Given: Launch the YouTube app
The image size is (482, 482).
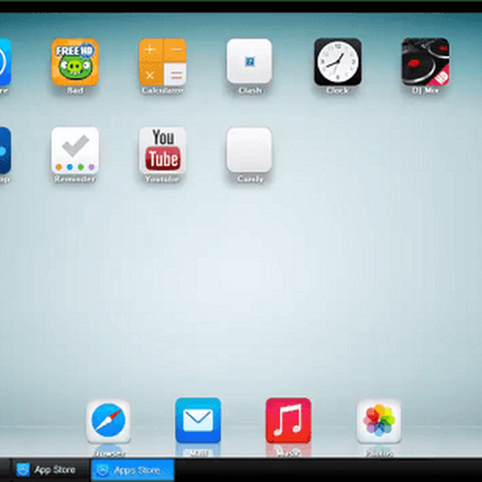Looking at the screenshot, I should click(x=163, y=151).
